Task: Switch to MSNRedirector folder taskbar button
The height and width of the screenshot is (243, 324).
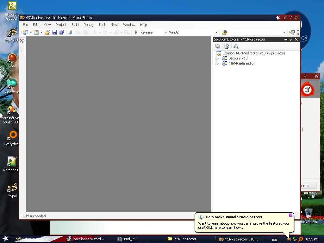Action: [182, 239]
